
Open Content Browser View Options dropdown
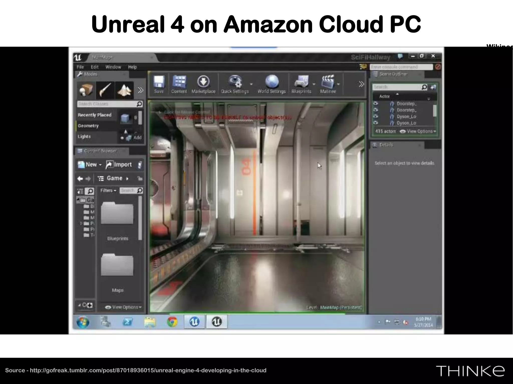[x=123, y=307]
